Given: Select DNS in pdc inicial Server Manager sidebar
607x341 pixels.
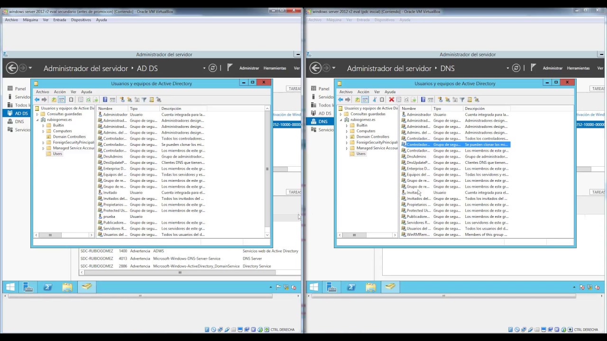Looking at the screenshot, I should (319, 121).
